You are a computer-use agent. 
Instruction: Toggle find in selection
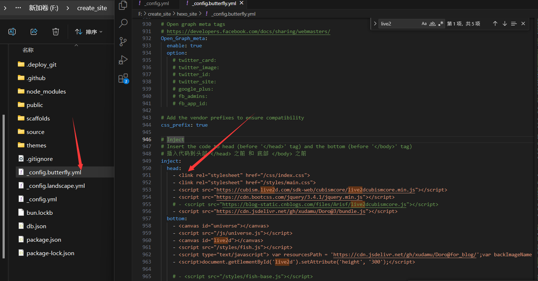pos(514,24)
